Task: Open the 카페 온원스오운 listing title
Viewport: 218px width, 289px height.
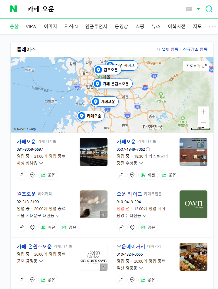Action: coord(34,247)
